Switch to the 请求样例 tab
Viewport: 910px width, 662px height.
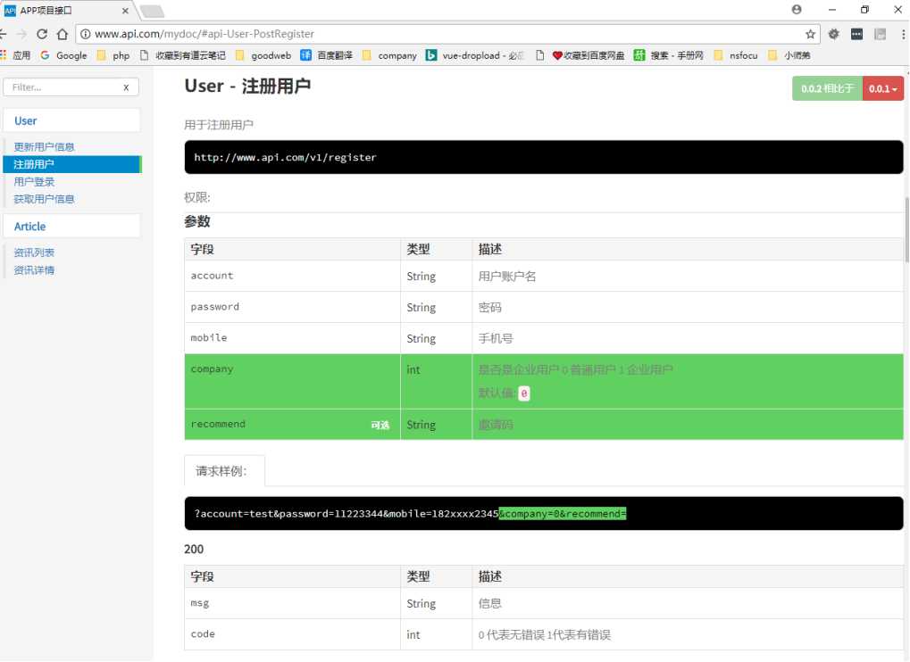tap(225, 471)
